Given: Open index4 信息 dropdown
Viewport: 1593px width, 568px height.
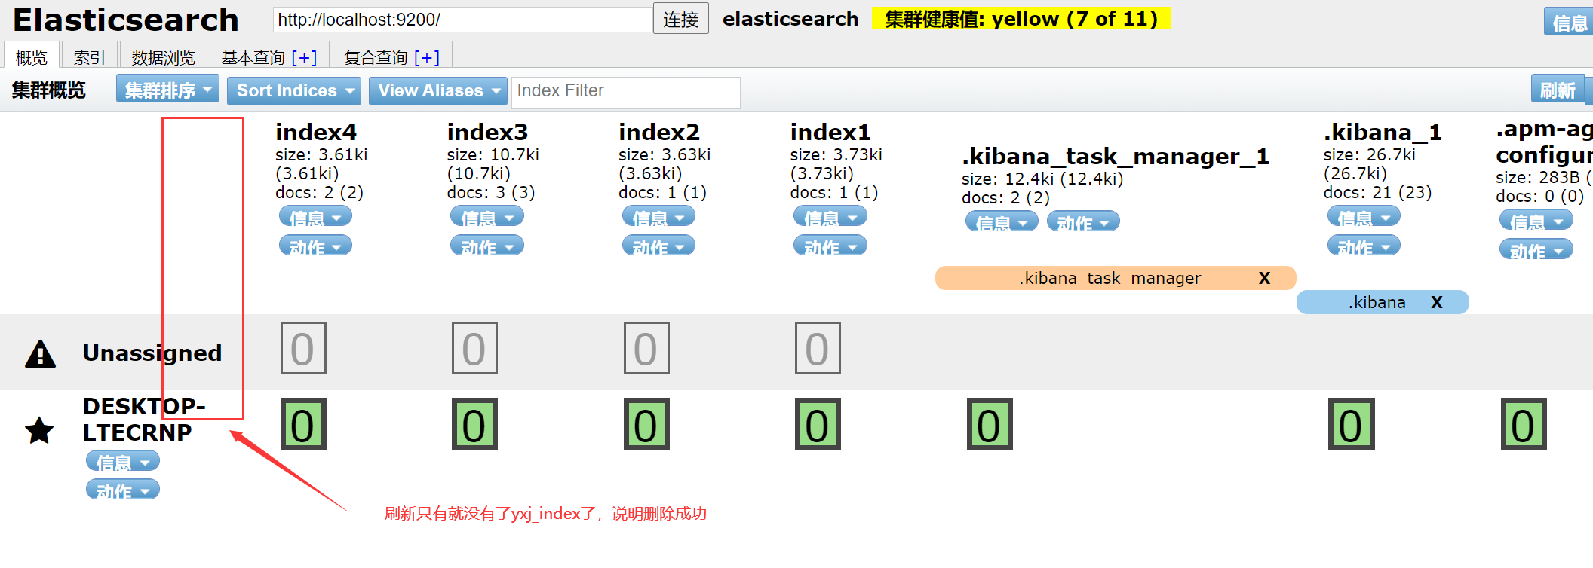Looking at the screenshot, I should coord(315,217).
